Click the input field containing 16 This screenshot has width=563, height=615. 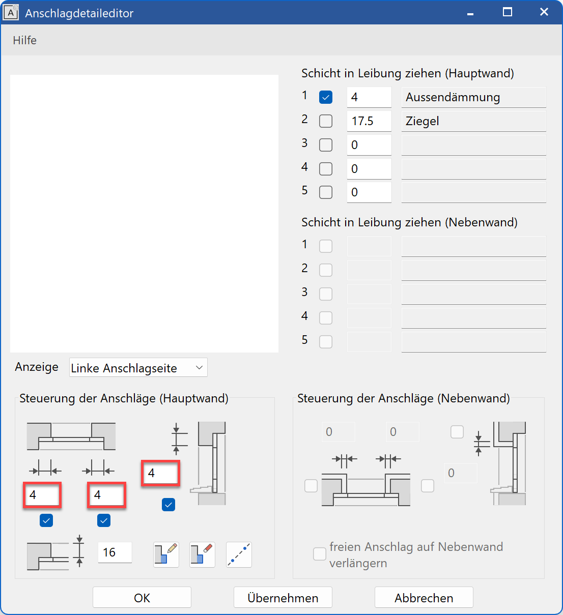[x=115, y=552]
